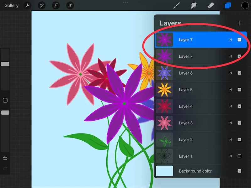
Task: Open the black color picker circle
Action: pyautogui.click(x=245, y=6)
